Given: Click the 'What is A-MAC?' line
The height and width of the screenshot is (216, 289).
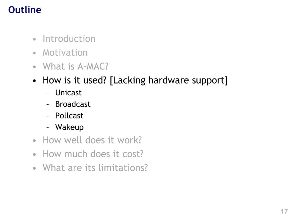Looking at the screenshot, I should pos(75,66).
